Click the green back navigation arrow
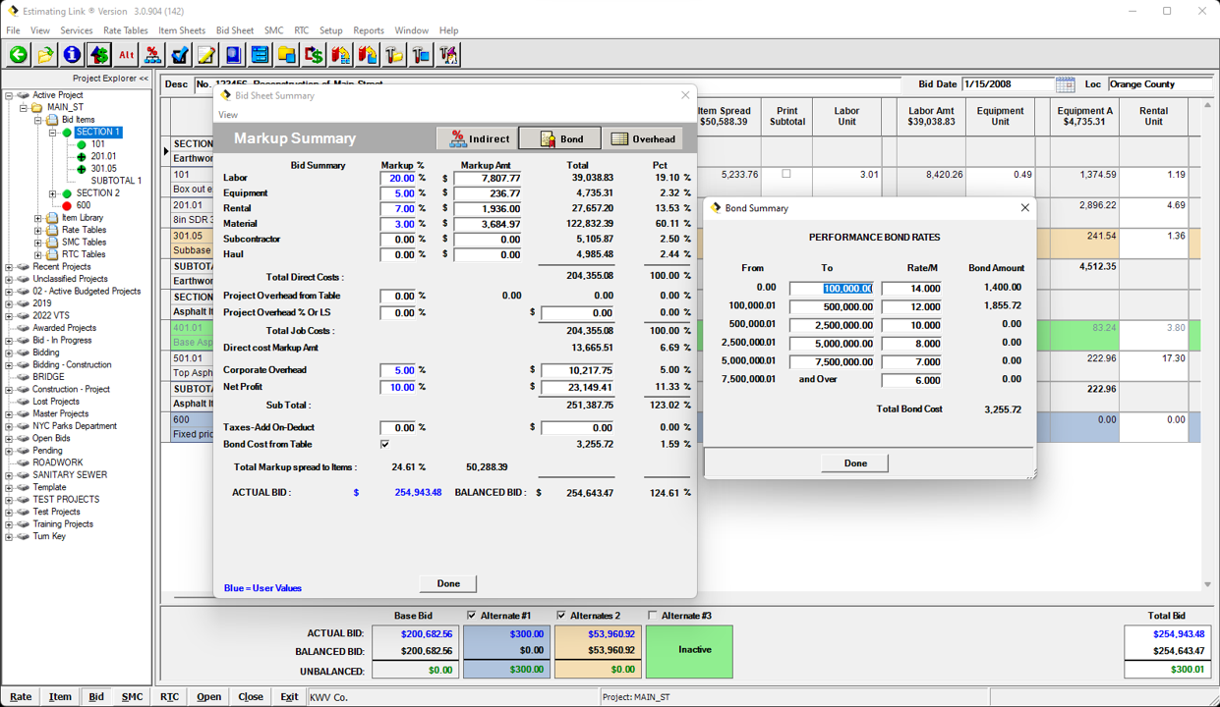The image size is (1220, 707). [17, 55]
